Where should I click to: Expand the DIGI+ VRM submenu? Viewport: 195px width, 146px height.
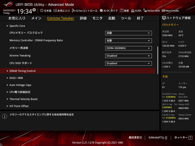click(16, 78)
